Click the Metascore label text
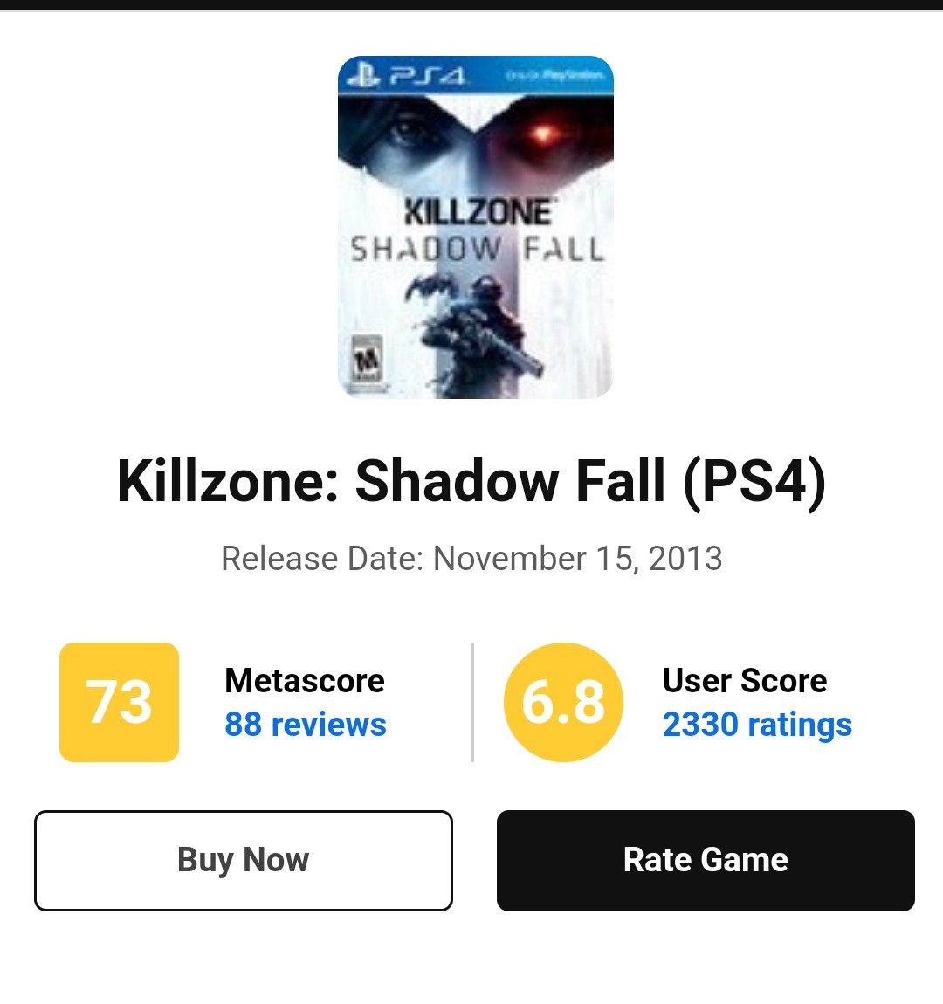 pos(304,681)
